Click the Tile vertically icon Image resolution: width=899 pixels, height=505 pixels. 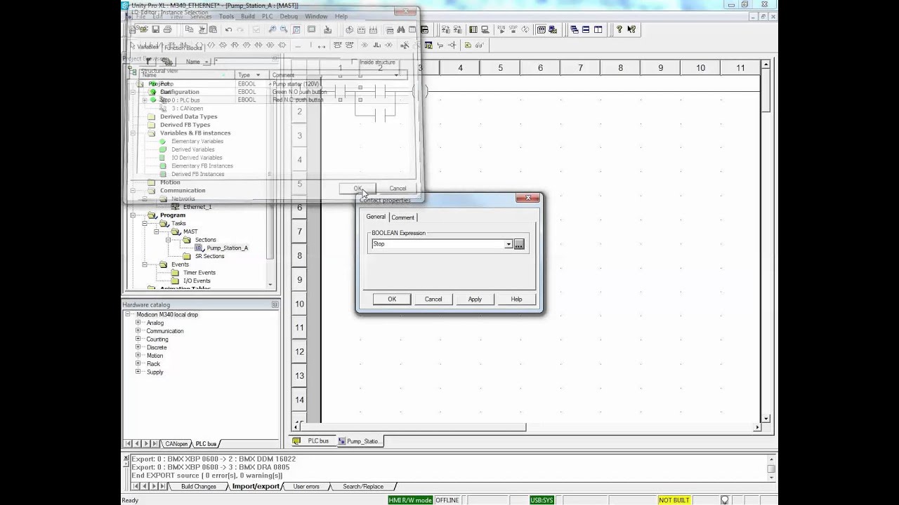pyautogui.click(x=598, y=29)
